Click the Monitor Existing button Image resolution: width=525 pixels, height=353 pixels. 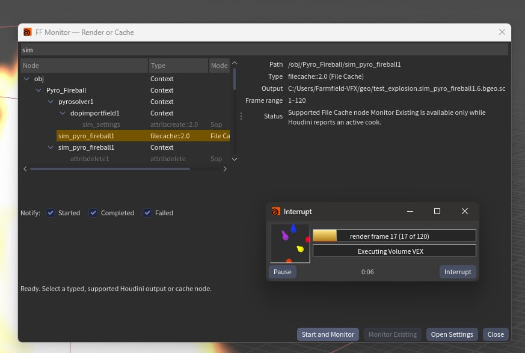pyautogui.click(x=393, y=334)
